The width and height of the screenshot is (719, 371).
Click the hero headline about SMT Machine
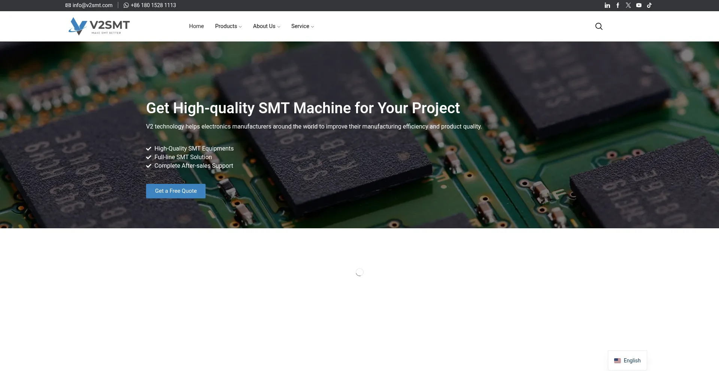303,108
